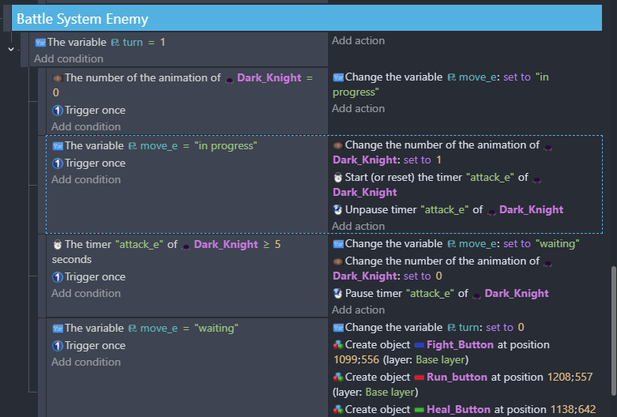The image size is (617, 417).
Task: Add condition under turn = 1 event
Action: coord(69,59)
